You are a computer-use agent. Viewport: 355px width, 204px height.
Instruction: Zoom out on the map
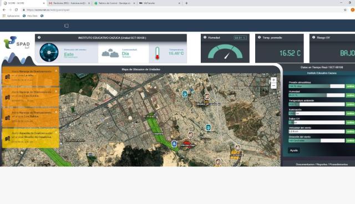[273, 86]
